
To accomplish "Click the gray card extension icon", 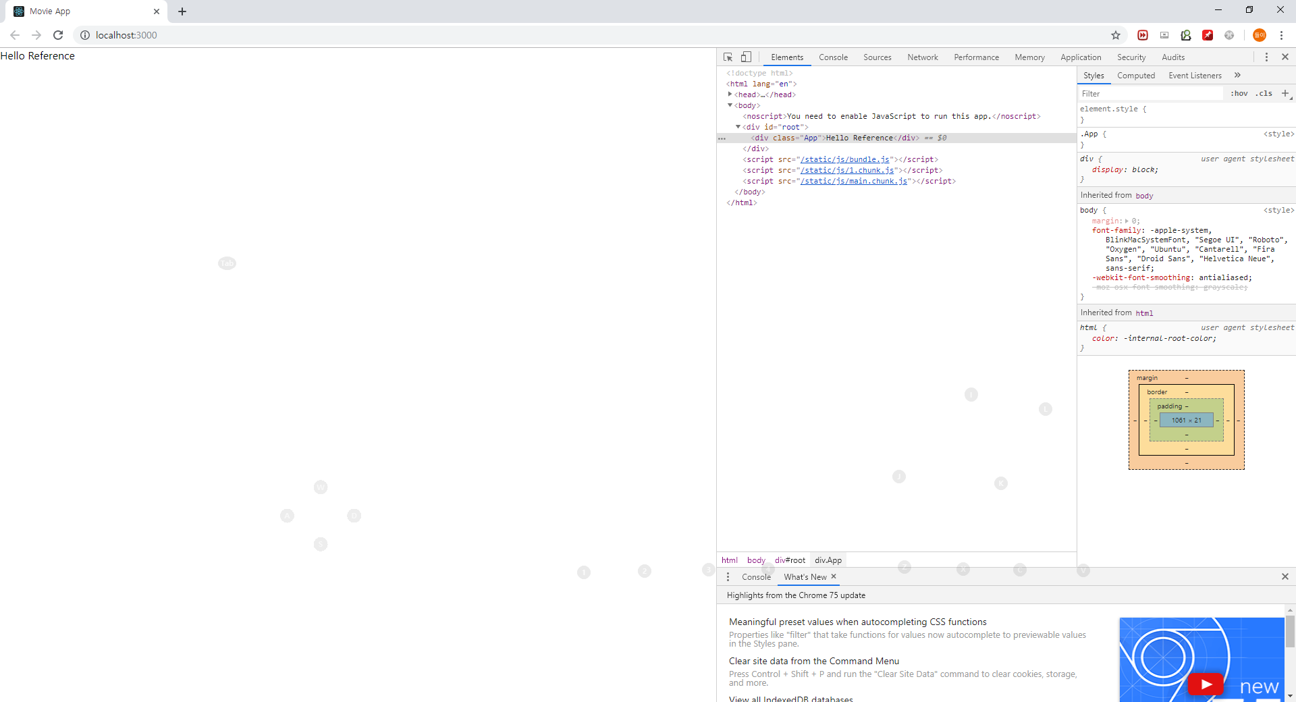I will 1164,35.
